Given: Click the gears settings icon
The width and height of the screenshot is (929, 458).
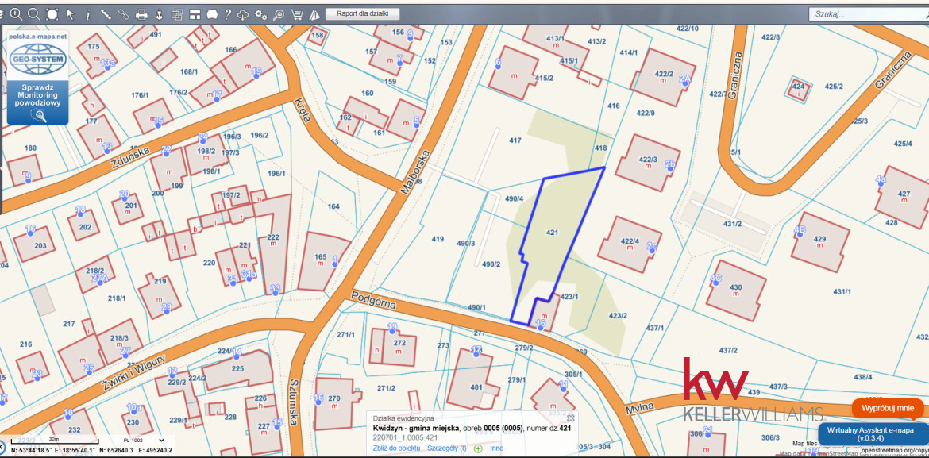Looking at the screenshot, I should pyautogui.click(x=261, y=14).
